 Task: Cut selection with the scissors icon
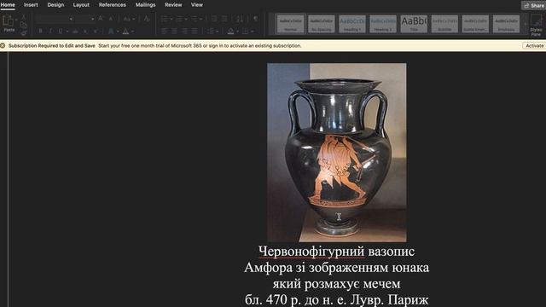[x=24, y=17]
